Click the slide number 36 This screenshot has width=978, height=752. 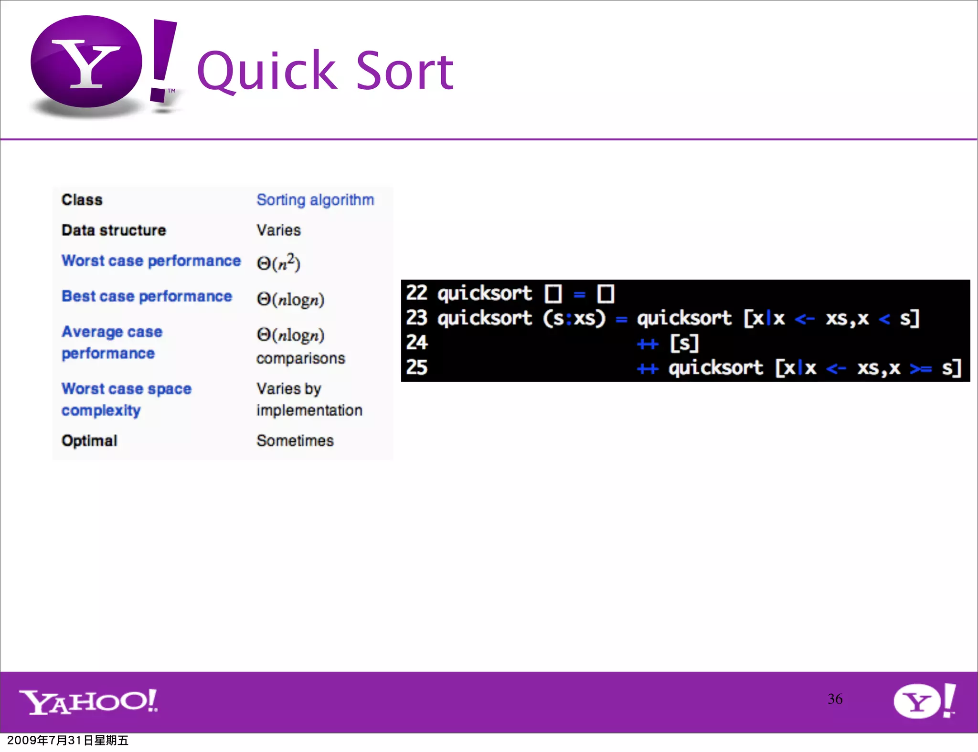[x=835, y=699]
